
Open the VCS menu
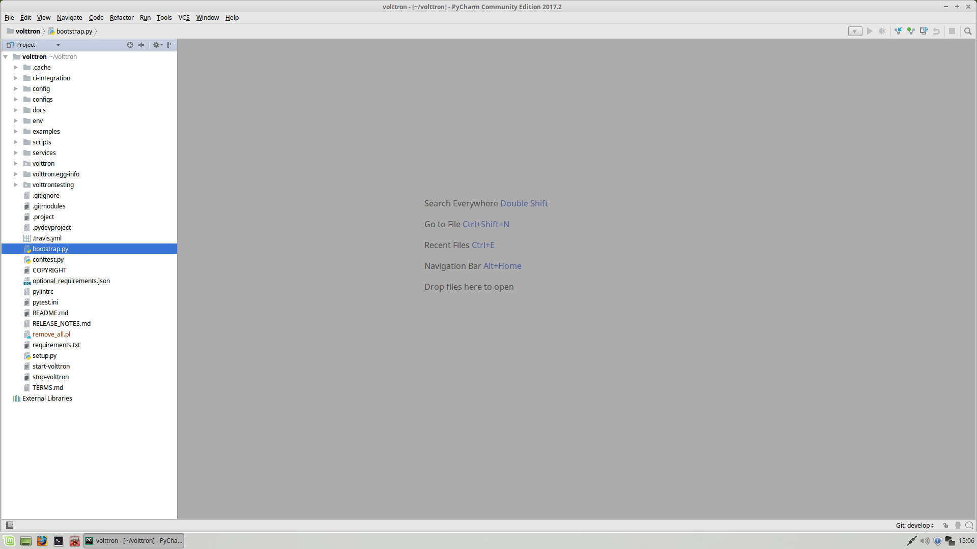[184, 18]
